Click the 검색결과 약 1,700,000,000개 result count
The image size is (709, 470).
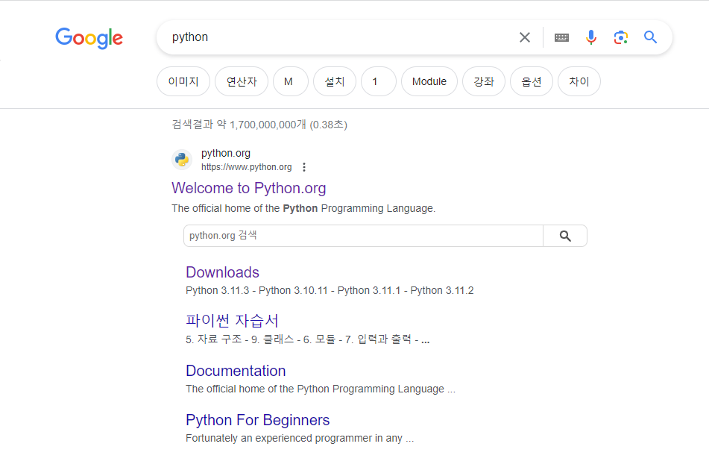[x=259, y=125]
